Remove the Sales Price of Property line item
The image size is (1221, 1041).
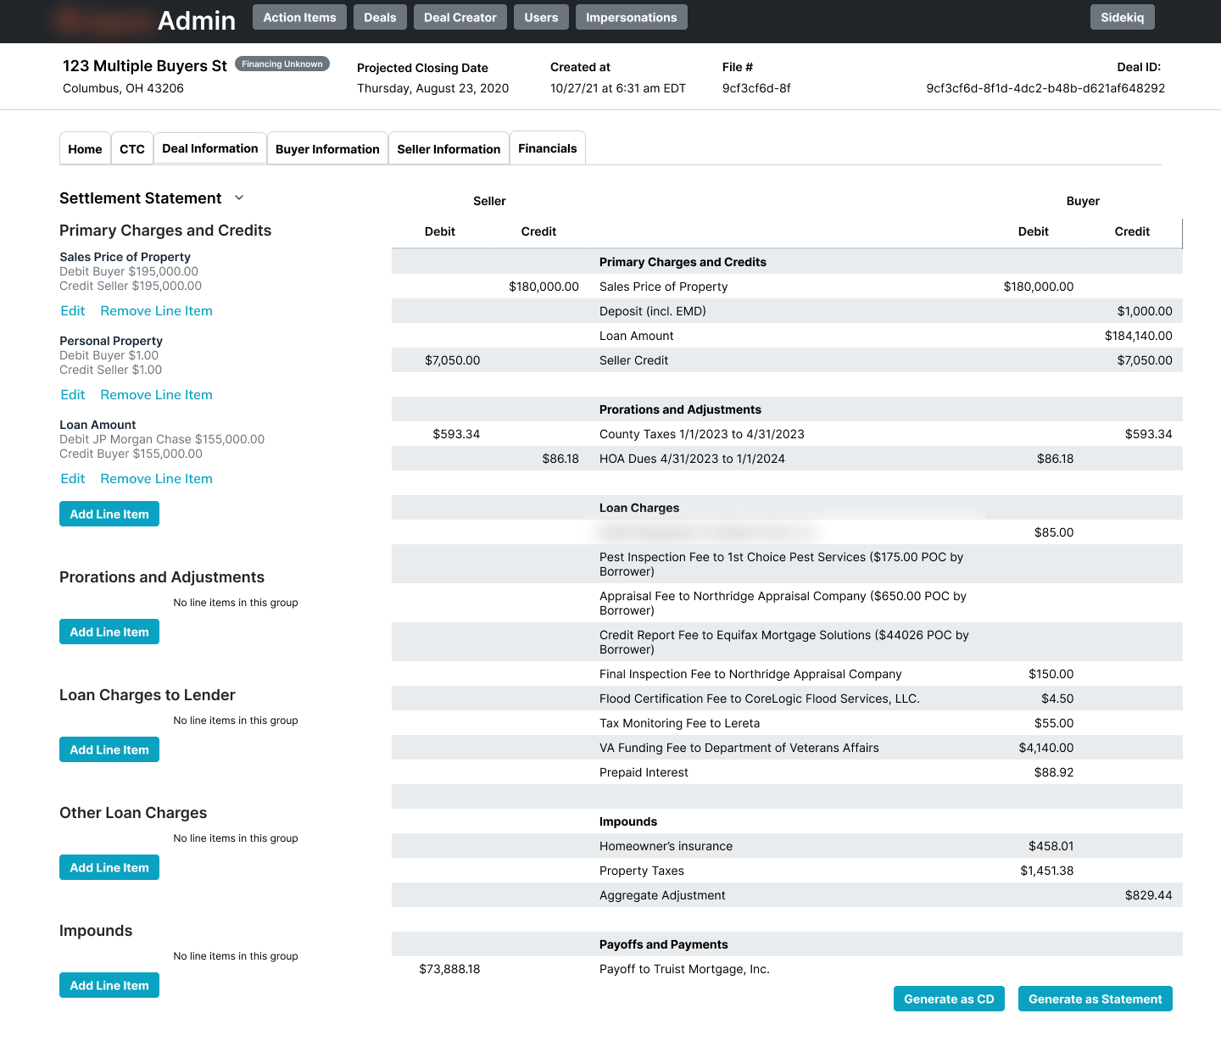tap(156, 311)
